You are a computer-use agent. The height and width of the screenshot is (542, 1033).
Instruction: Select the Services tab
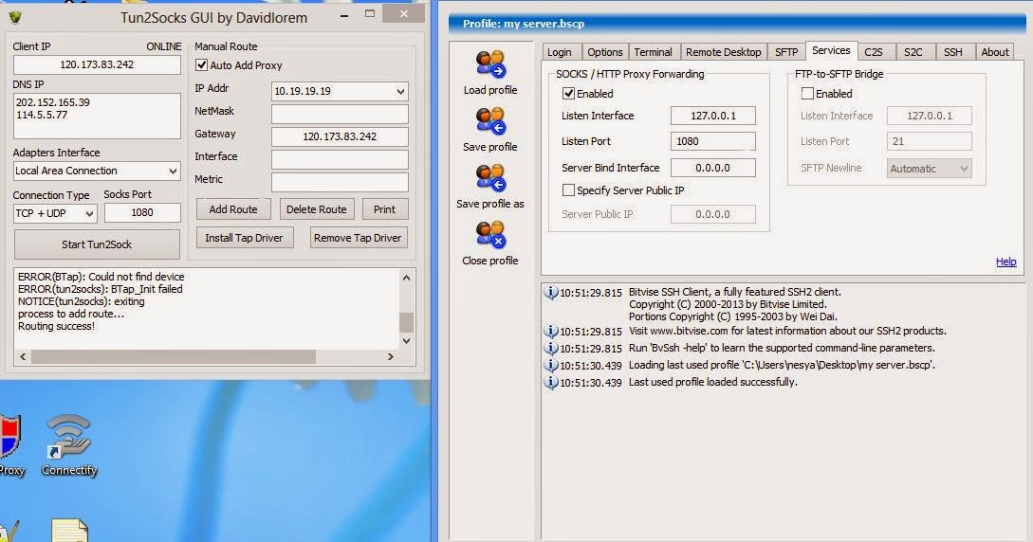click(x=831, y=50)
